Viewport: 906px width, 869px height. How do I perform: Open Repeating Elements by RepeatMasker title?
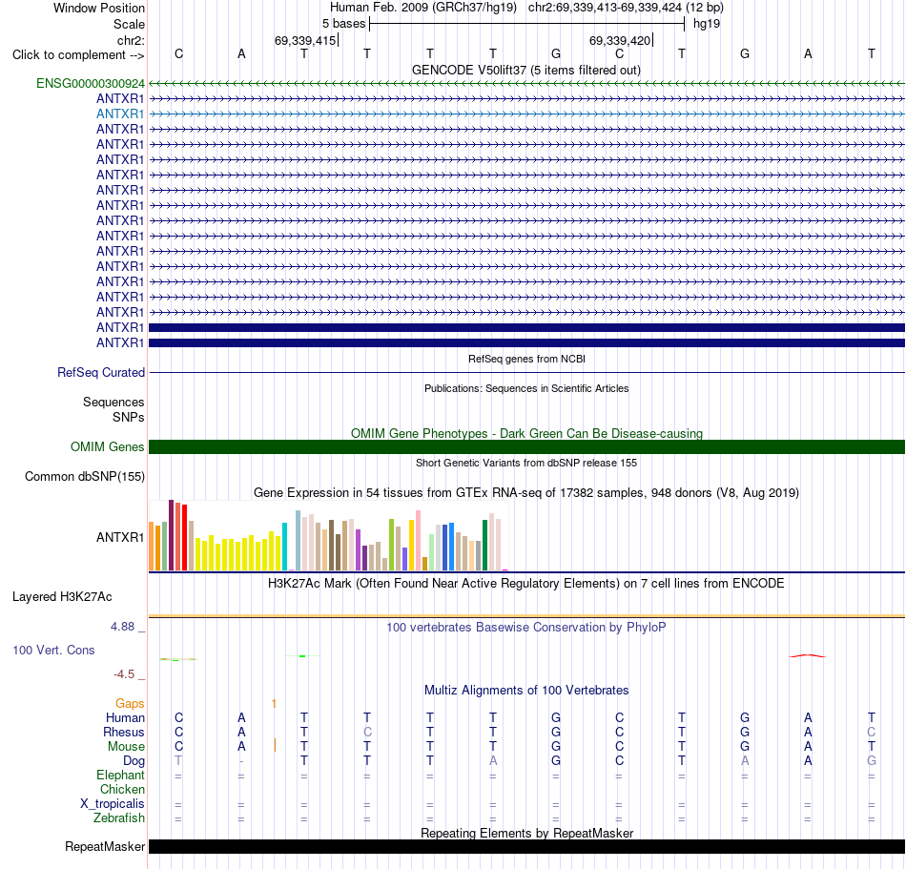pyautogui.click(x=526, y=833)
